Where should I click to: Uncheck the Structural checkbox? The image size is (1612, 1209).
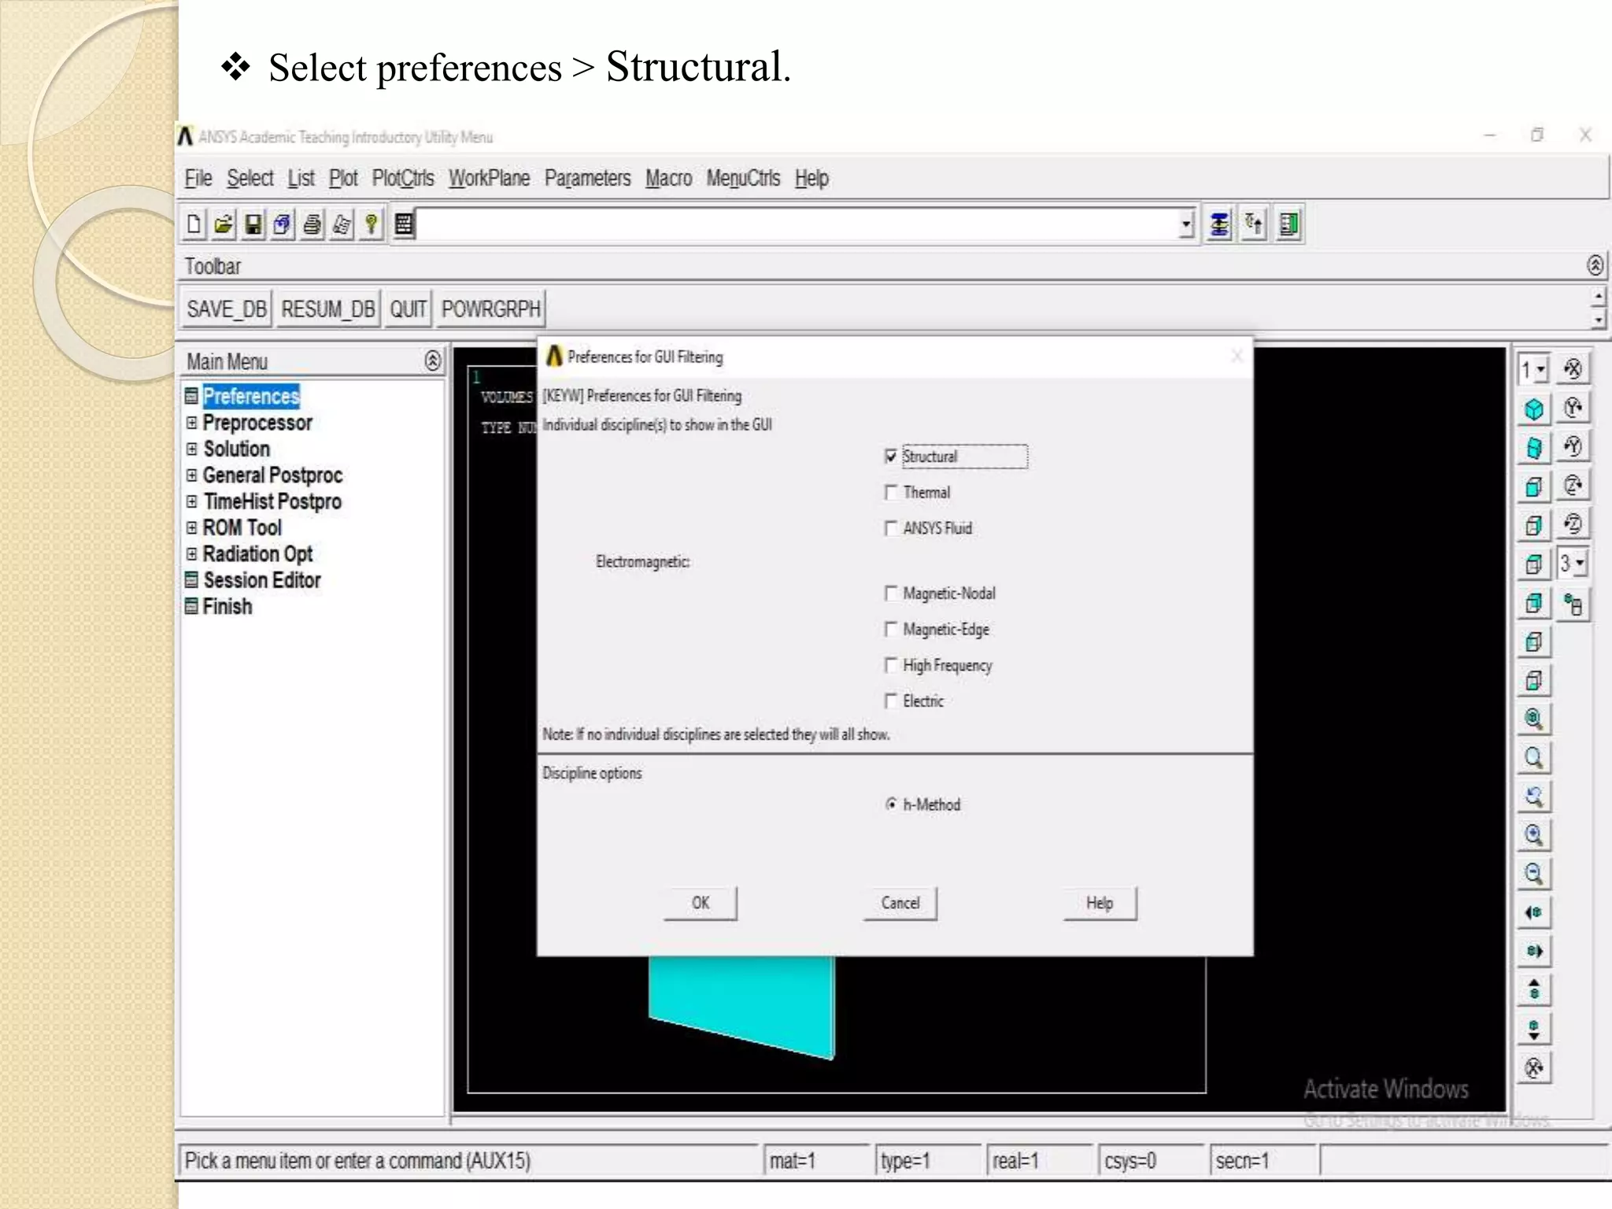(890, 457)
